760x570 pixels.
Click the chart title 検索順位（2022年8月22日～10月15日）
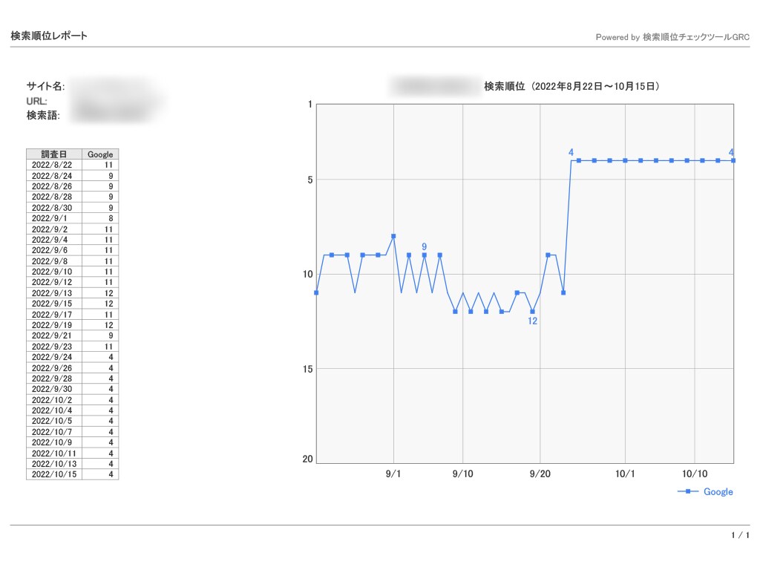(x=572, y=86)
